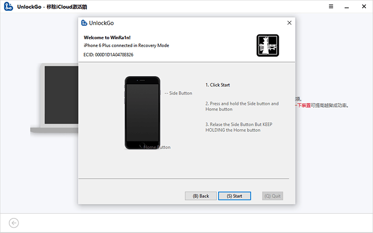Close the UnlockGo main window
The image size is (373, 233).
364,6
